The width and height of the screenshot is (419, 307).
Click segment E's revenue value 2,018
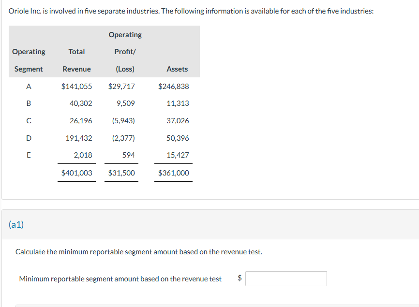click(x=83, y=155)
